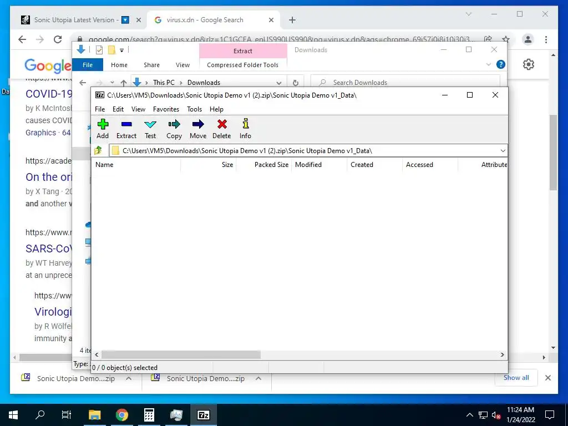Sort by the Name column header
Viewport: 568px width, 426px height.
136,164
